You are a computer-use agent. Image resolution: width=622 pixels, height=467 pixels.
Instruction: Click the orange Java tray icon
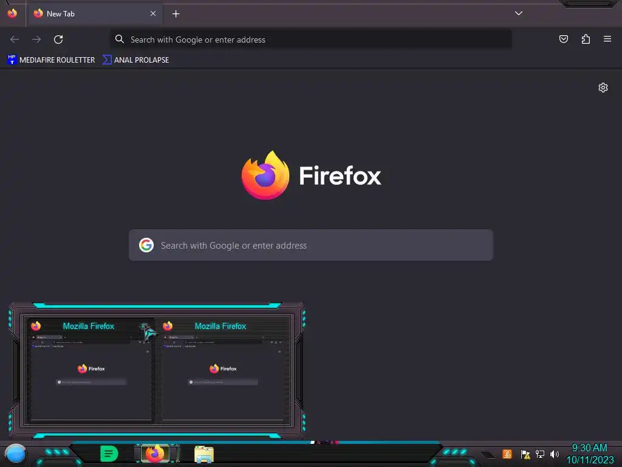tap(507, 454)
